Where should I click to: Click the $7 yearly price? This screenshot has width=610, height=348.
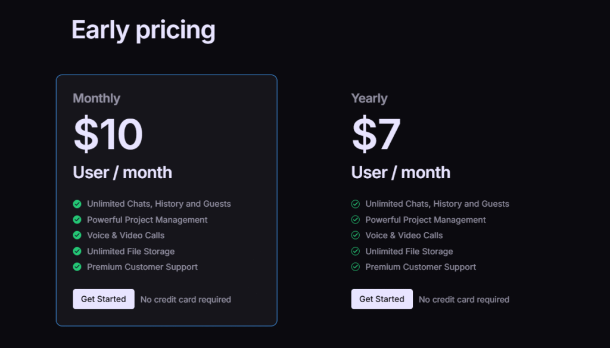tap(376, 135)
